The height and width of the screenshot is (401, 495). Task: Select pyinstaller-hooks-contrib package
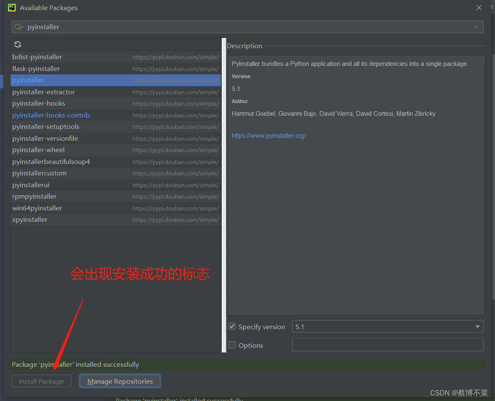tap(116, 115)
